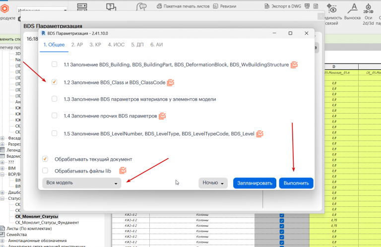Collapse the BOP/B node in project browser
The image size is (381, 247).
[x=2, y=174]
